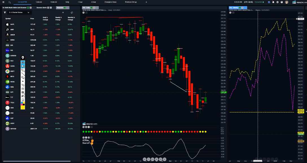This screenshot has width=307, height=163.
Task: Click the watchlist filter funnel icon
Action: pos(5,12)
